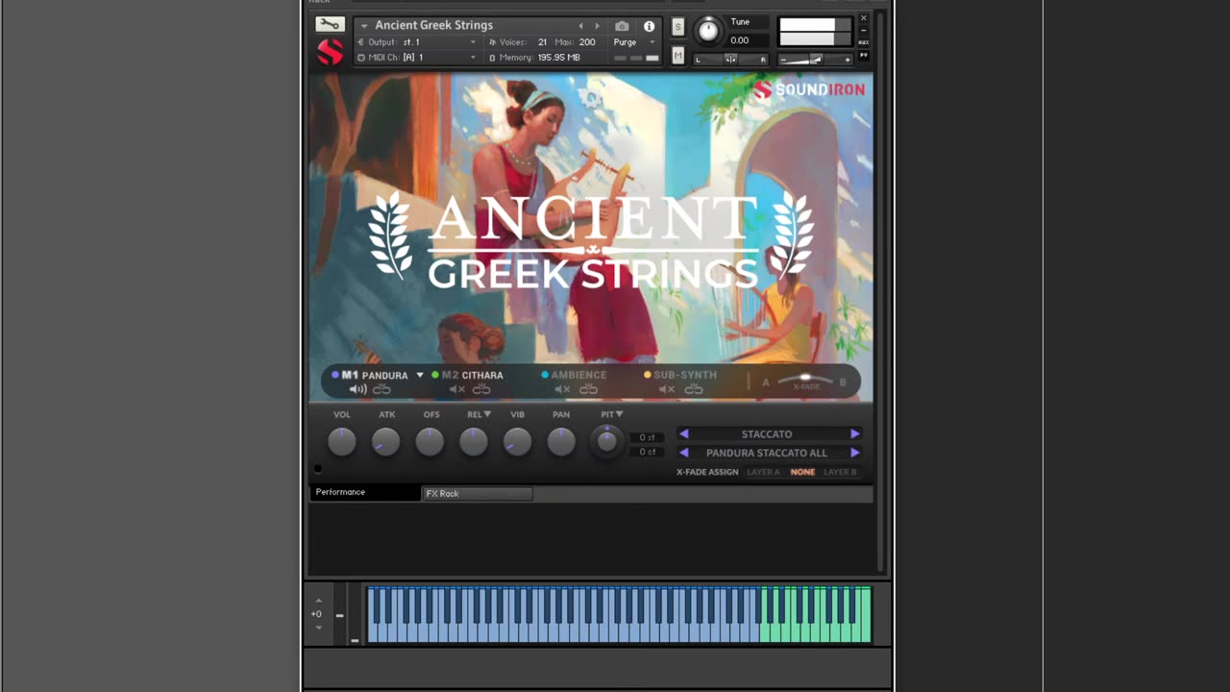
Task: Switch to the FX Rack tab
Action: tap(478, 493)
